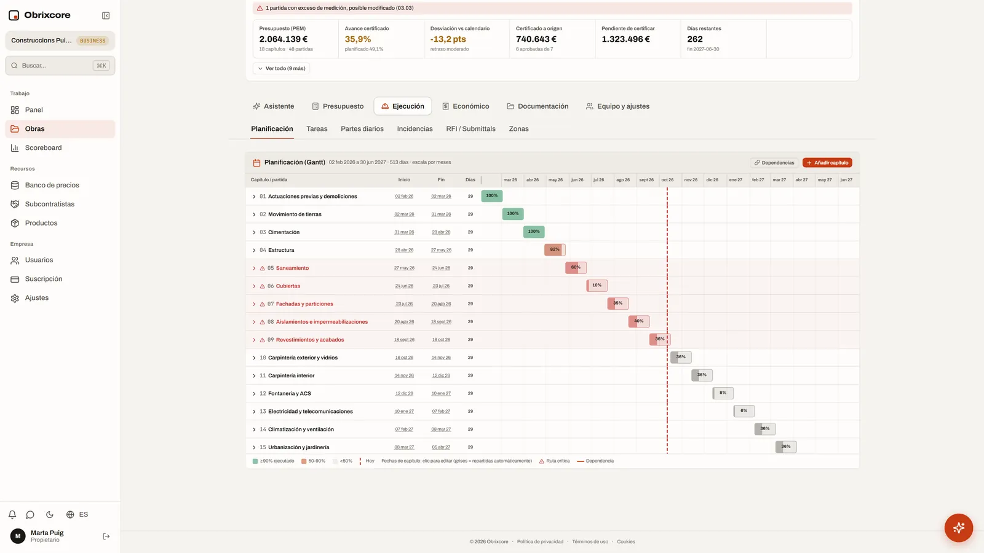Image resolution: width=984 pixels, height=553 pixels.
Task: Open Scoreboard from the sidebar
Action: coord(60,148)
